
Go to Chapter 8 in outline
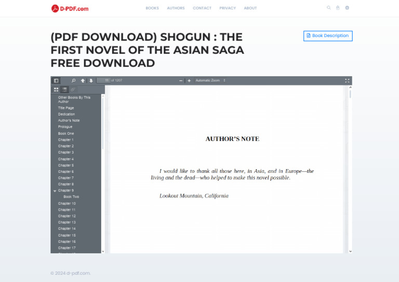(65, 184)
